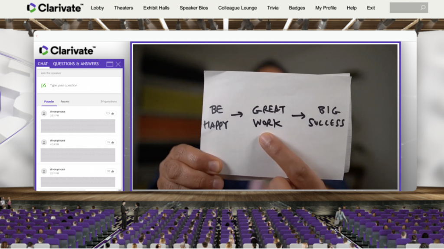
Task: Click the Exit link
Action: (371, 8)
